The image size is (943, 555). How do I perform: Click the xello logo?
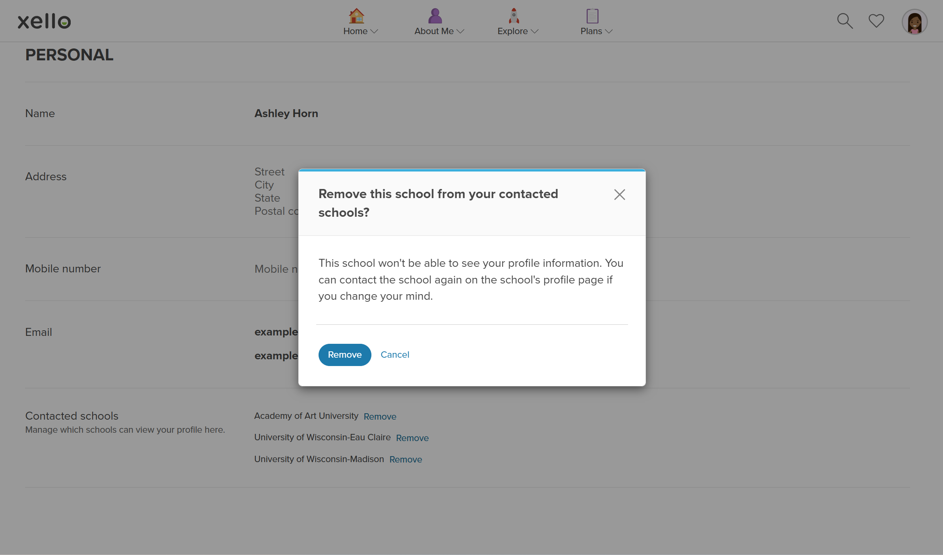(x=44, y=21)
